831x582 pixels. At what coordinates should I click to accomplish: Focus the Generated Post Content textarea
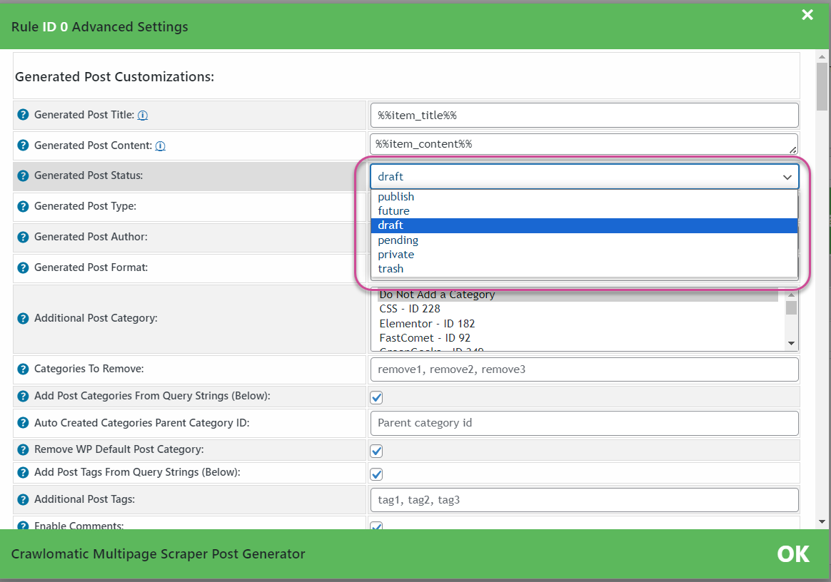click(584, 144)
